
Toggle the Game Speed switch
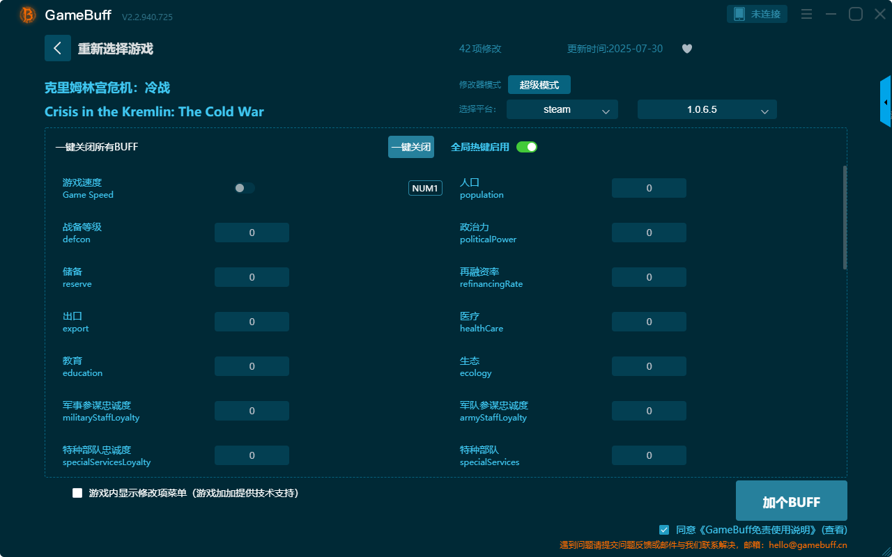[245, 188]
